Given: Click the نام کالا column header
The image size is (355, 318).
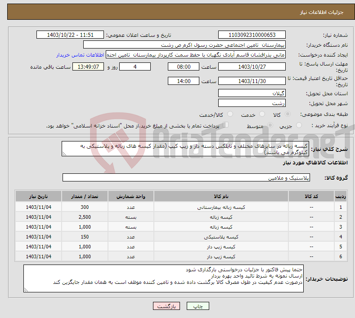Looking at the screenshot, I should [x=221, y=196].
